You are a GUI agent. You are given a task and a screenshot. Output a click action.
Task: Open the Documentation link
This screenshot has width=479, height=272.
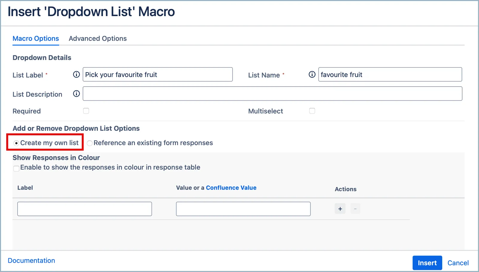(31, 260)
